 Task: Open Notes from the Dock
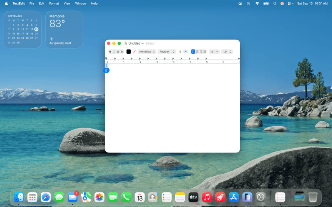point(180,197)
